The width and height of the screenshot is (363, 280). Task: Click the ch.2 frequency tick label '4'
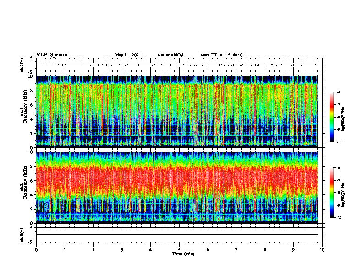[33, 195]
